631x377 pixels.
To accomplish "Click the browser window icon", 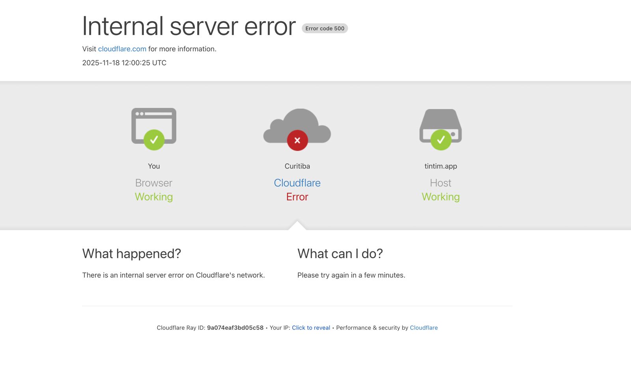I will pos(154,118).
